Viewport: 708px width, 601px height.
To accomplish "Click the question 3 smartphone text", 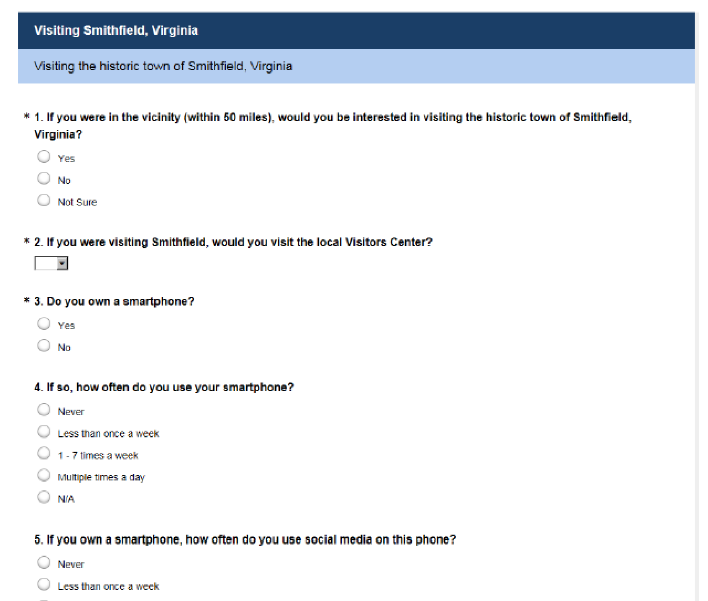I will tap(114, 301).
